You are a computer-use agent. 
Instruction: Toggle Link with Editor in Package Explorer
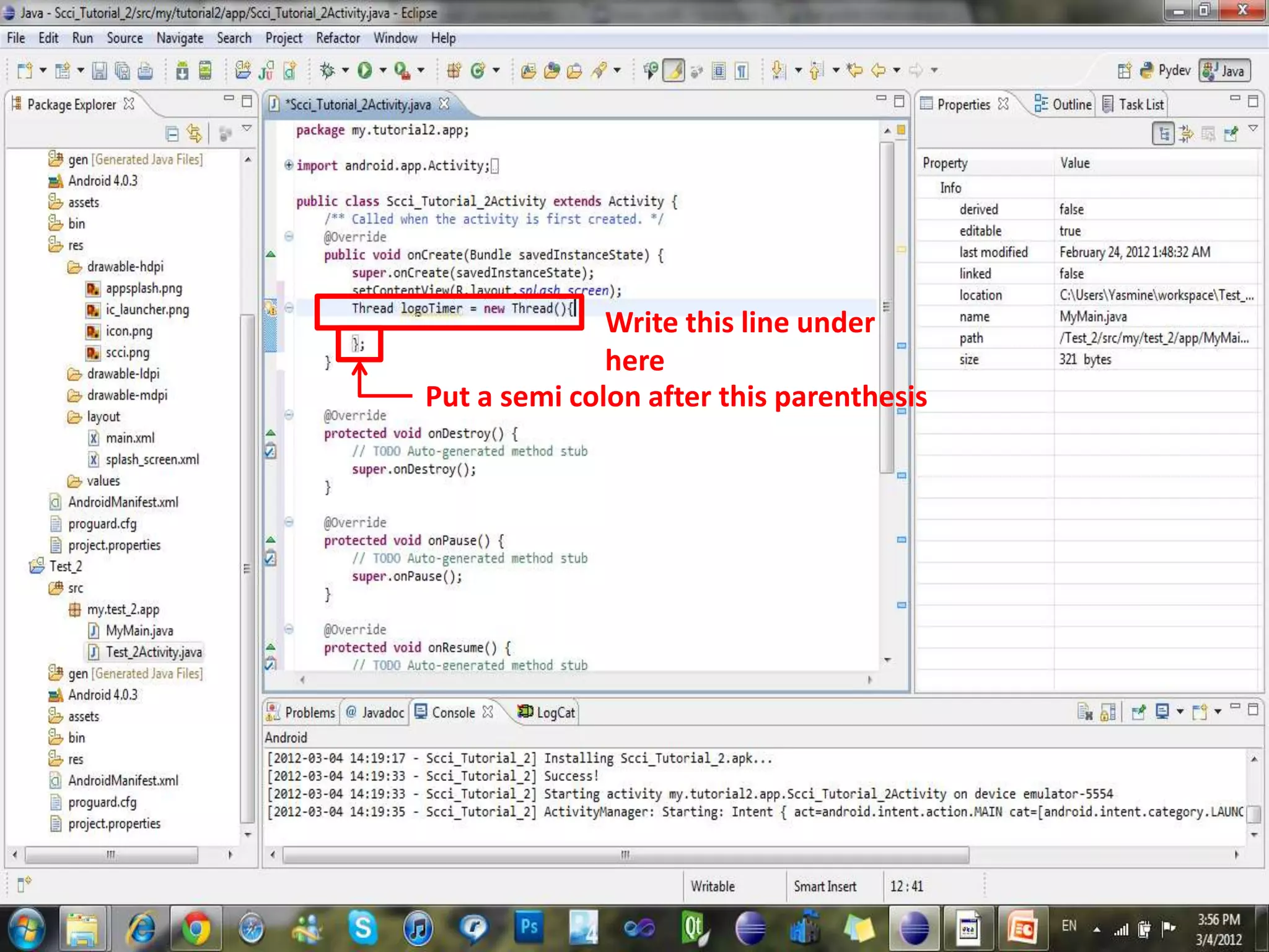[195, 133]
